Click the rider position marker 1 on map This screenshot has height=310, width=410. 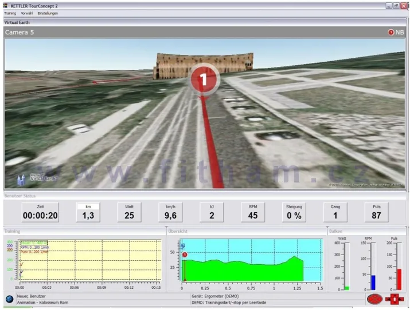(x=204, y=80)
